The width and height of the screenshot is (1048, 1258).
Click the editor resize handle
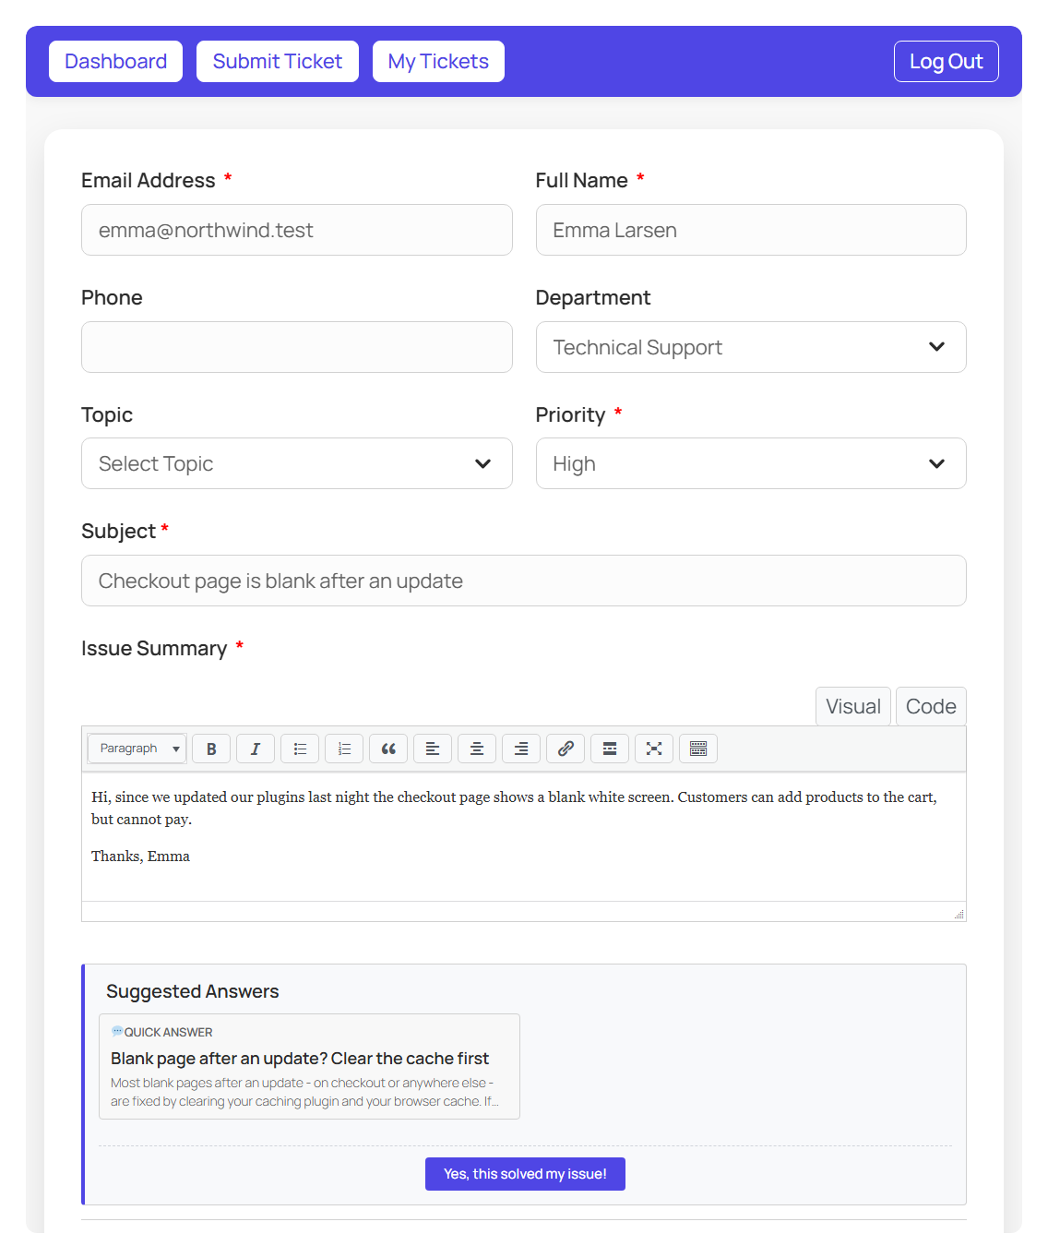[959, 914]
